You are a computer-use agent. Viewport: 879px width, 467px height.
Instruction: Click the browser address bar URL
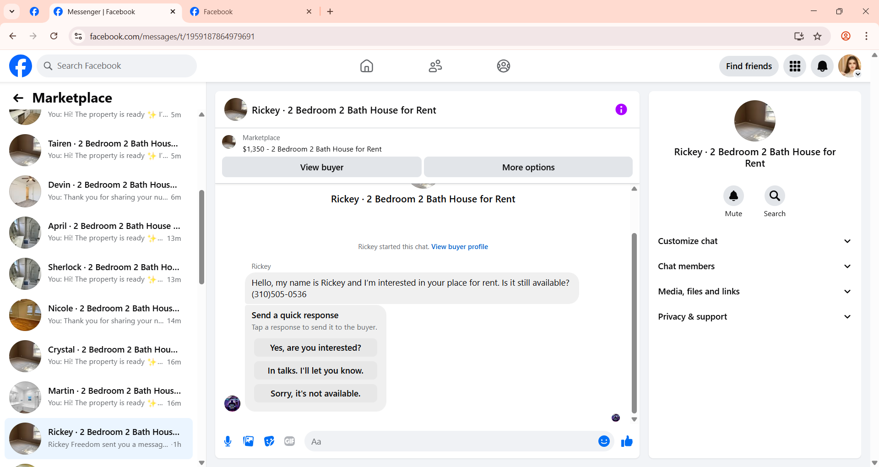click(172, 36)
